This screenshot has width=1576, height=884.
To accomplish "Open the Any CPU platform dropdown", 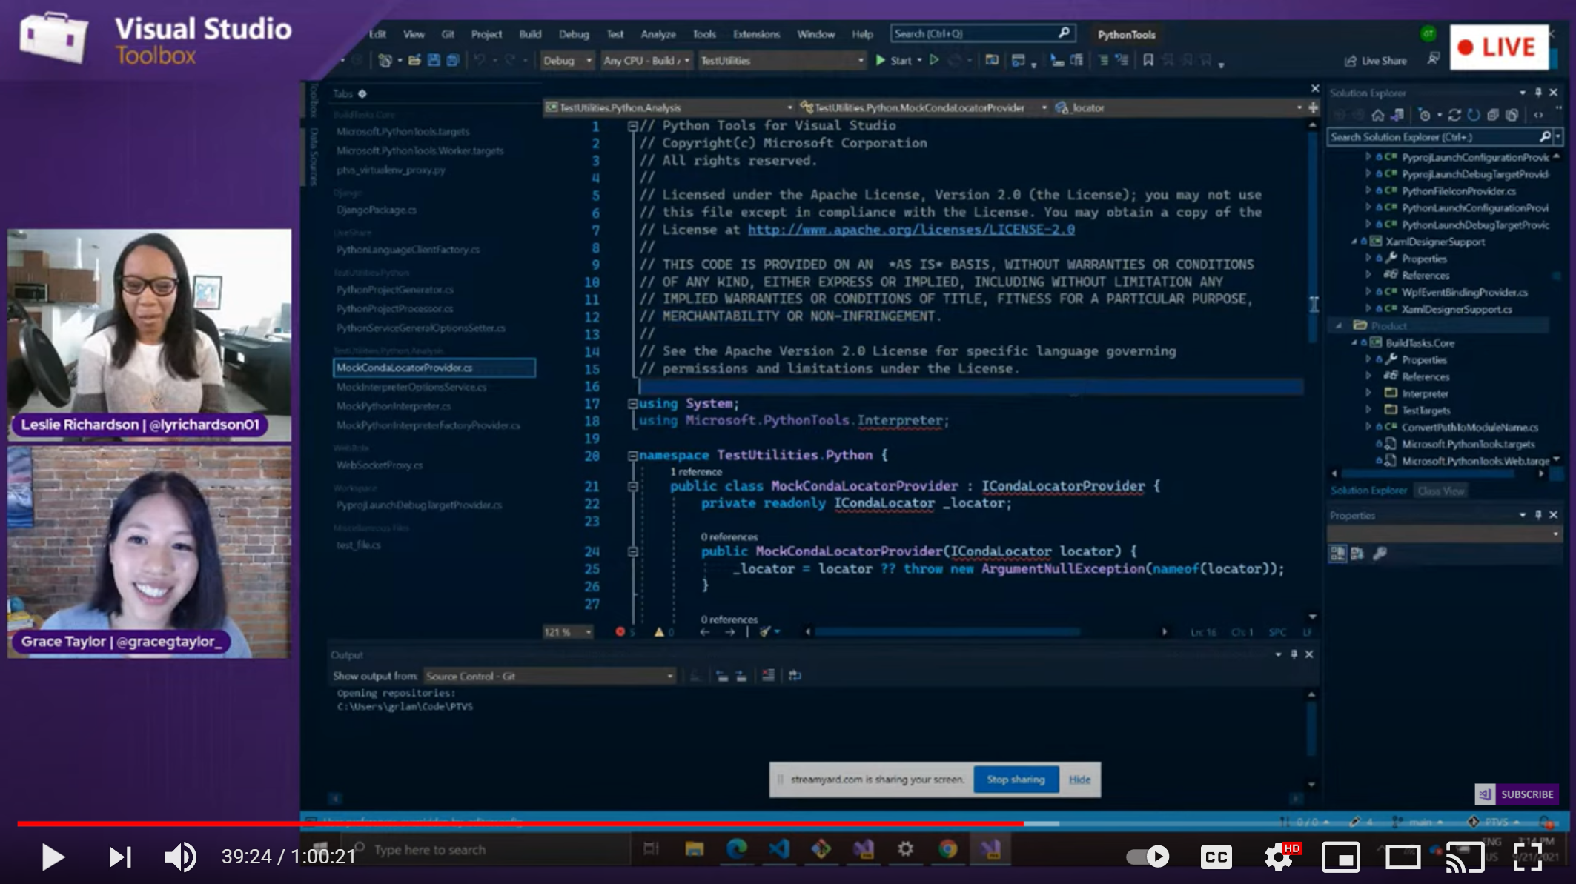I will (x=646, y=61).
